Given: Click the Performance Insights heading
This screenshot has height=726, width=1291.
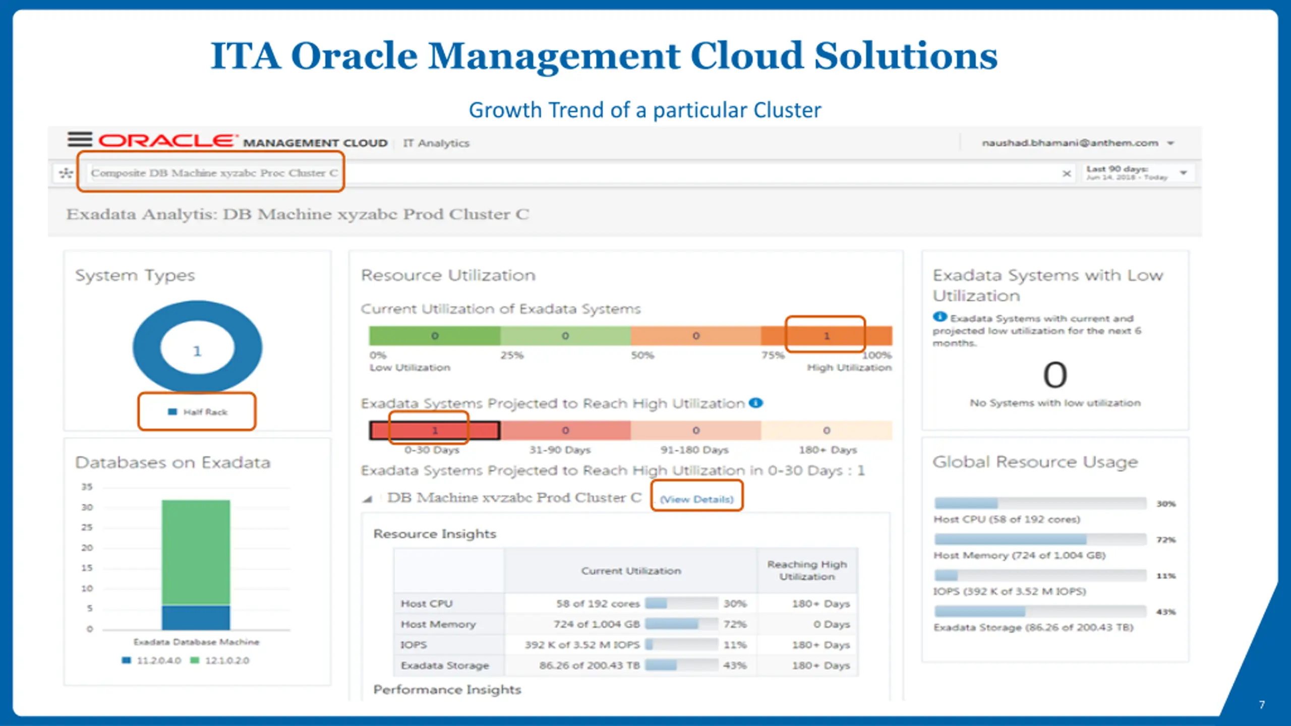Looking at the screenshot, I should pyautogui.click(x=447, y=690).
